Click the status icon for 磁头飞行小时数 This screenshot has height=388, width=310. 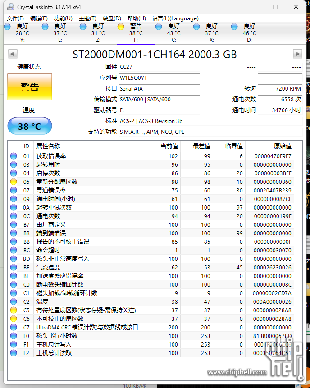14,336
